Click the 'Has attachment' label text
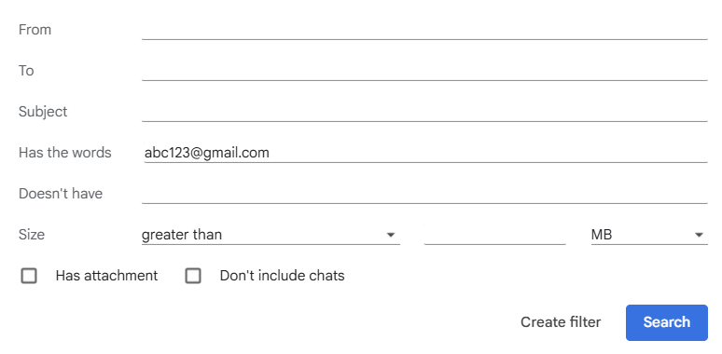This screenshot has height=354, width=722. [x=107, y=276]
